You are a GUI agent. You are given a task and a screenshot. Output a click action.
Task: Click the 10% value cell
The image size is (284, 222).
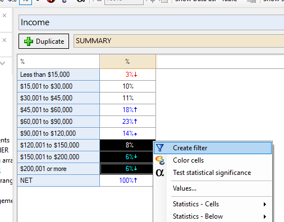tap(127, 86)
